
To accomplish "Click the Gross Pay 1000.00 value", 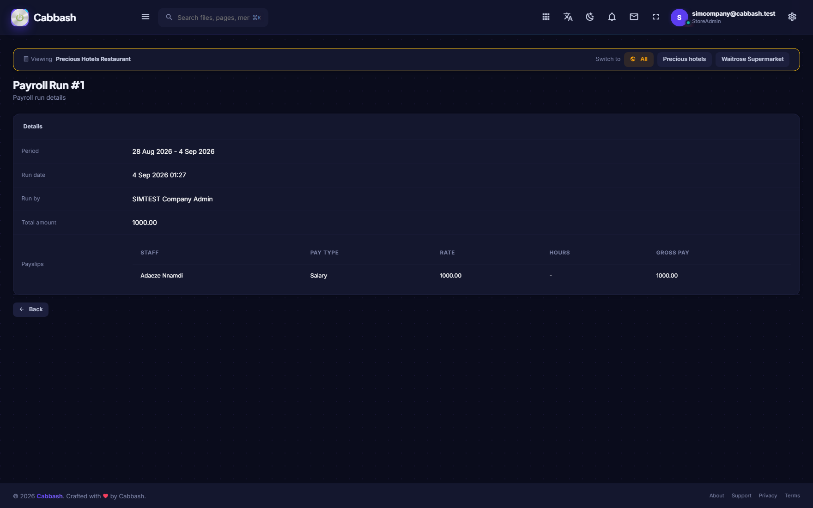I will [667, 276].
